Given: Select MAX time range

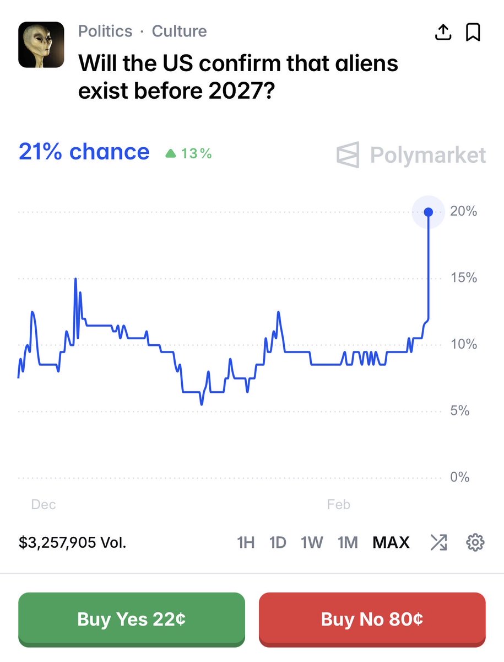Looking at the screenshot, I should [391, 543].
